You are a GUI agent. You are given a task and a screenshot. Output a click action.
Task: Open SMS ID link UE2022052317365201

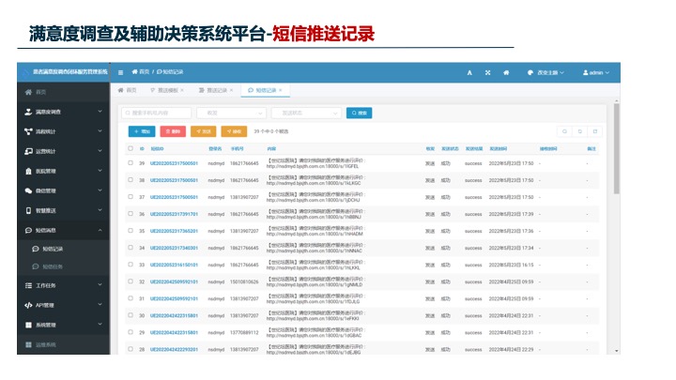coord(174,232)
